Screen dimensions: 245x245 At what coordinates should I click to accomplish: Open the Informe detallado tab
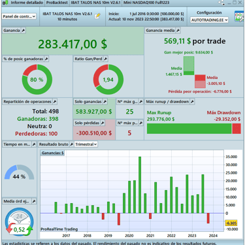pos(27,3)
